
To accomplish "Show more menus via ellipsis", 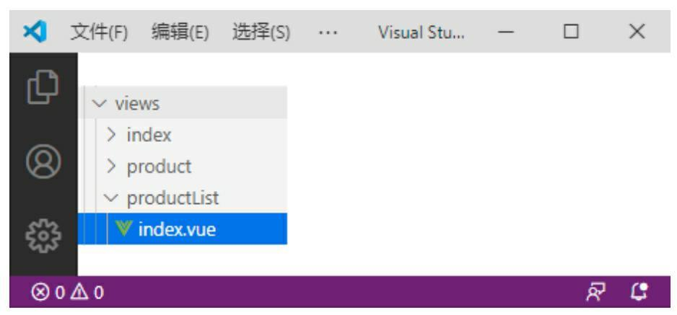I will tap(328, 32).
